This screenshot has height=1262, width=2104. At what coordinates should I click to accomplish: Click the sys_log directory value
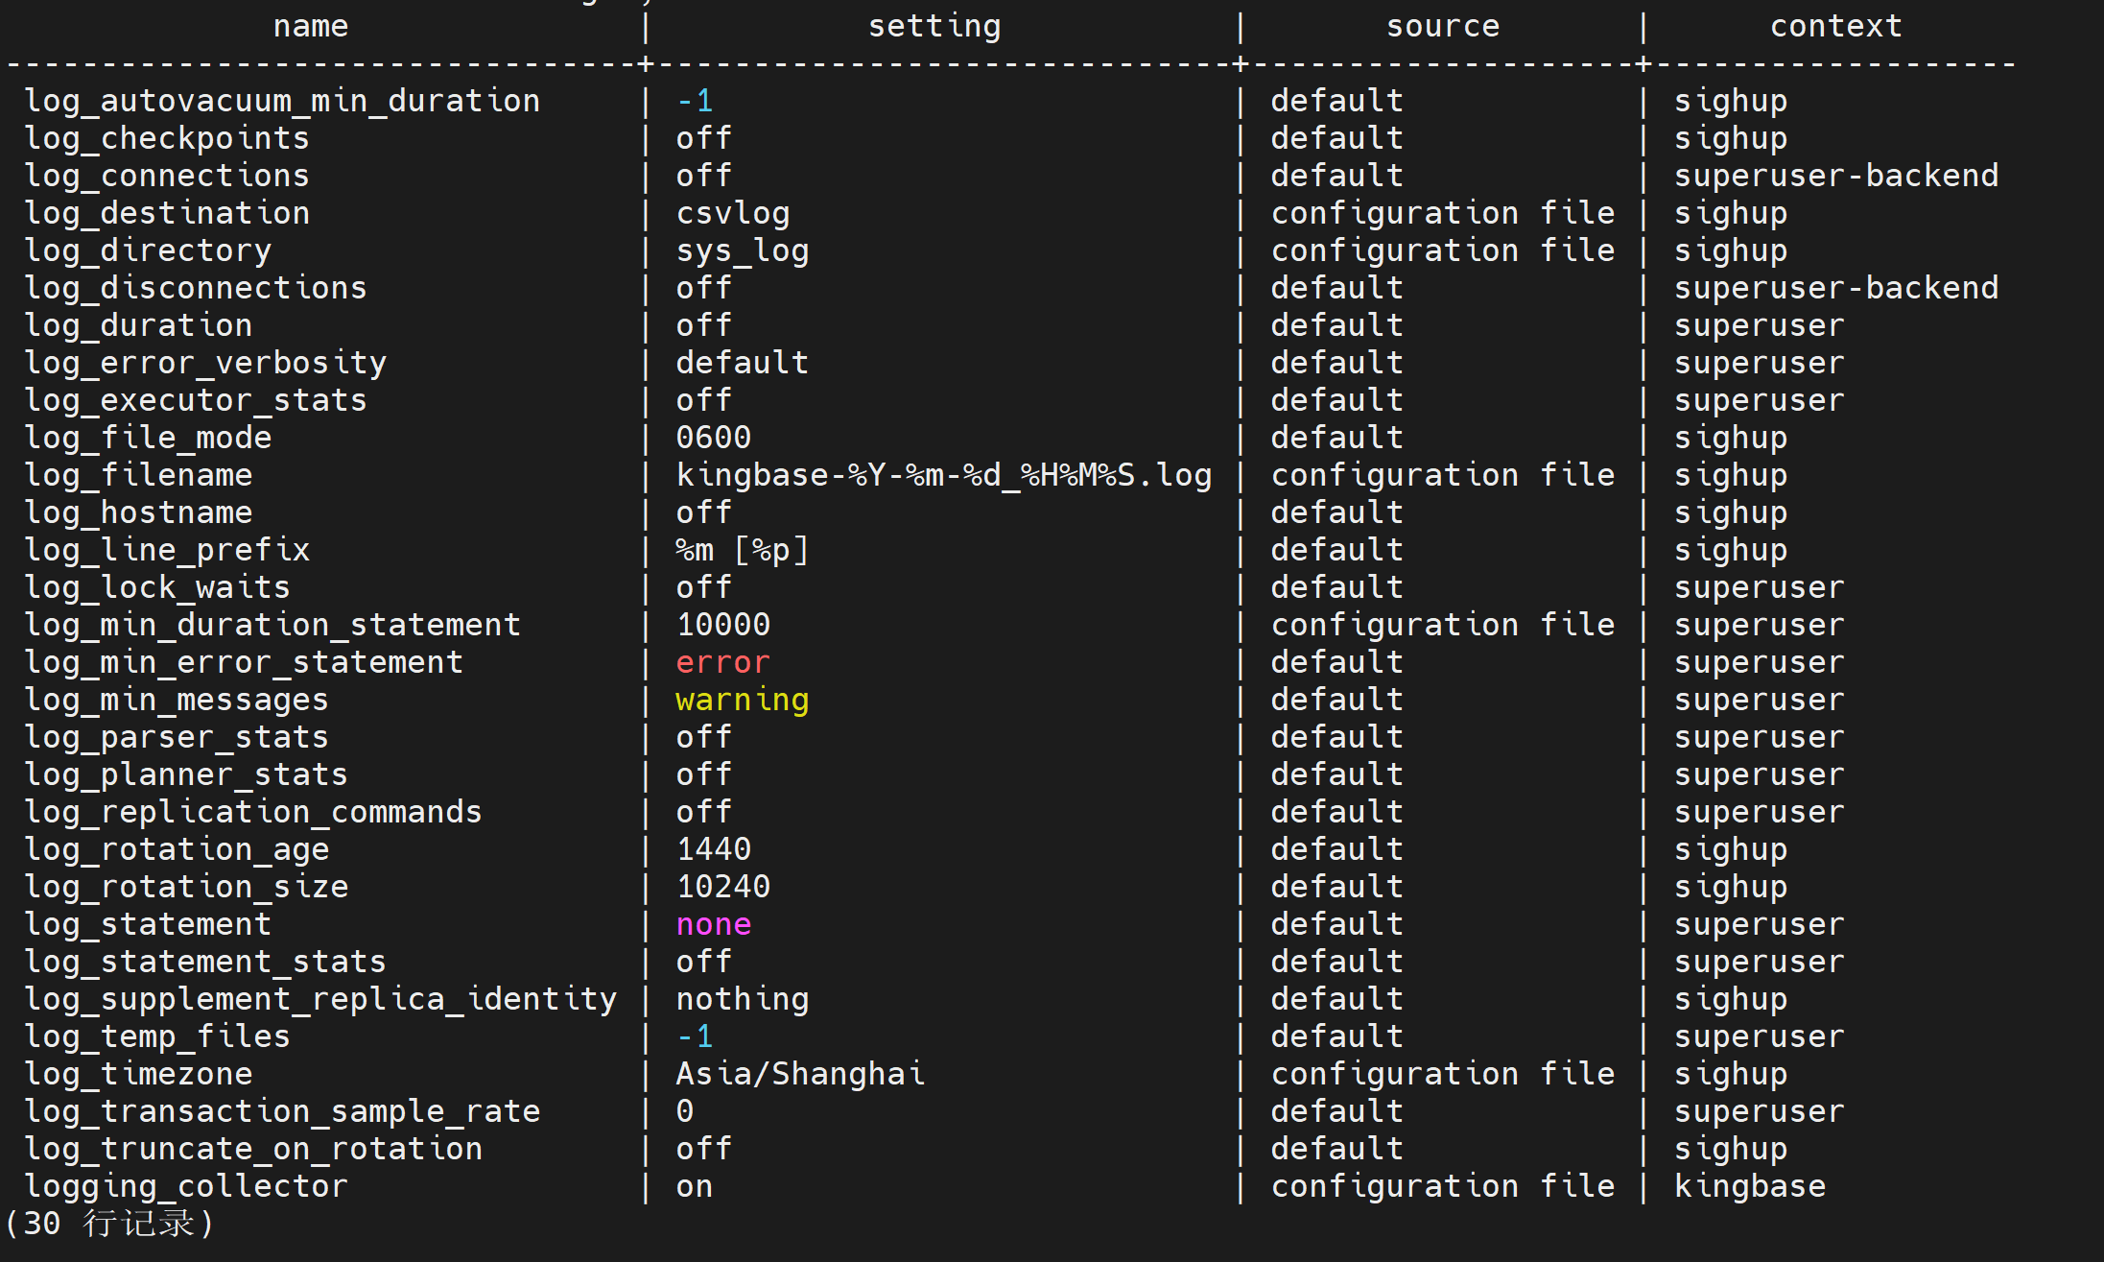point(742,251)
